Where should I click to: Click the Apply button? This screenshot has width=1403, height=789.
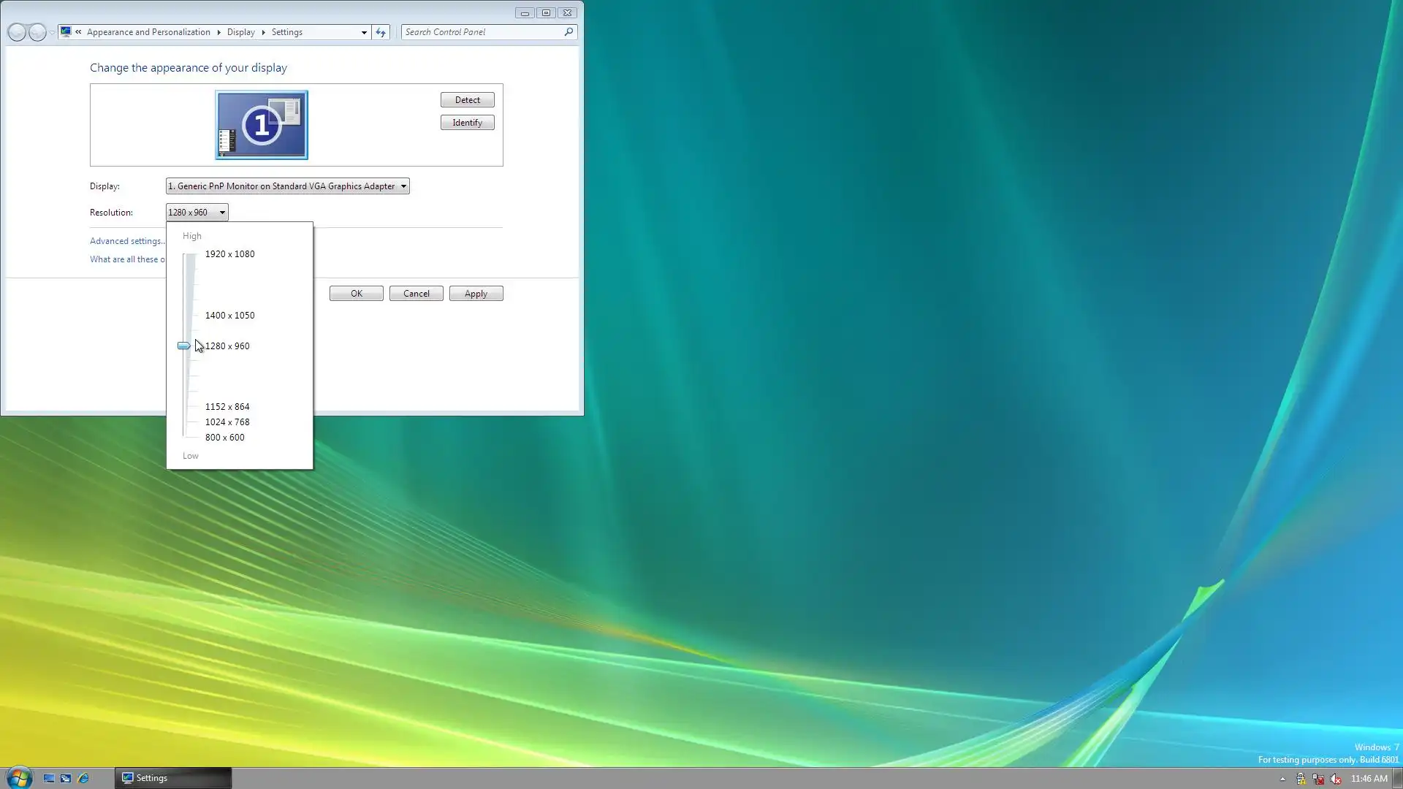coord(476,294)
